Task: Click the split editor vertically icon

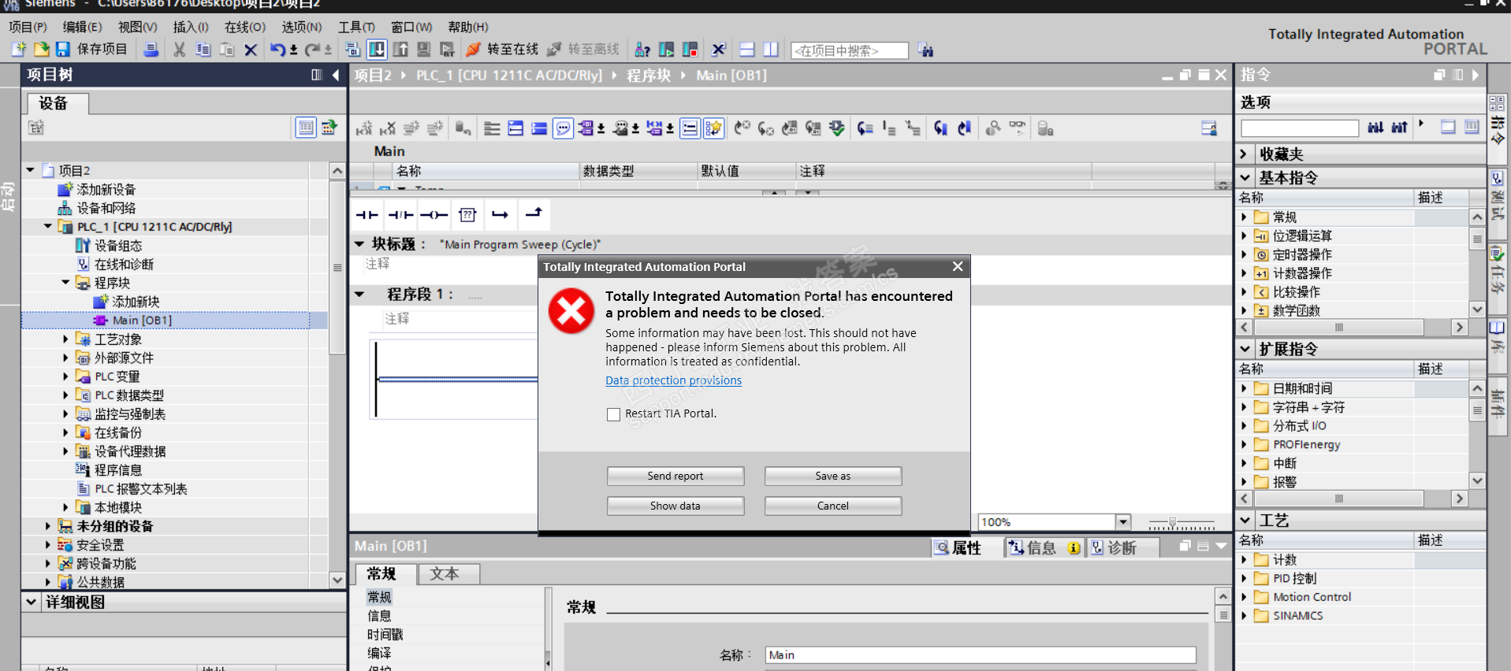Action: click(770, 50)
